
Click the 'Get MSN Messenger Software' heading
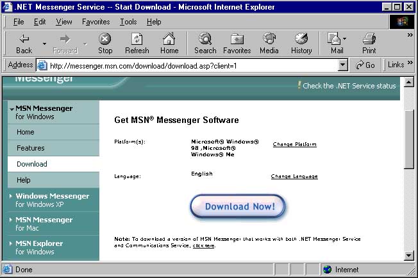(x=176, y=120)
